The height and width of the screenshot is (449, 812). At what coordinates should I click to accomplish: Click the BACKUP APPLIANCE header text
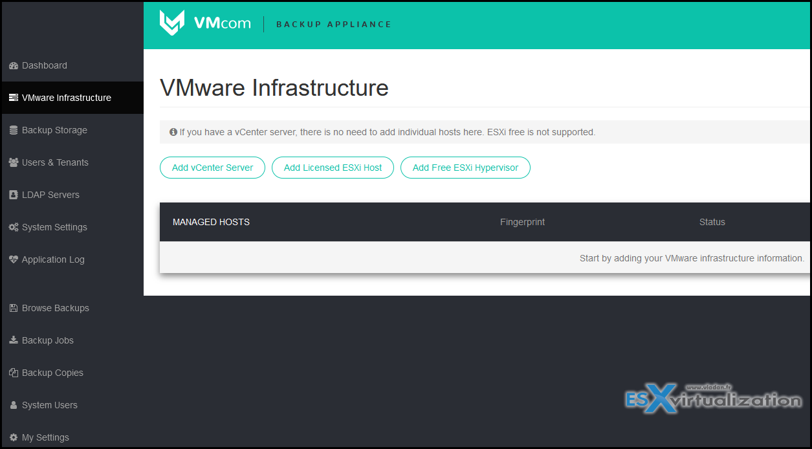[334, 25]
